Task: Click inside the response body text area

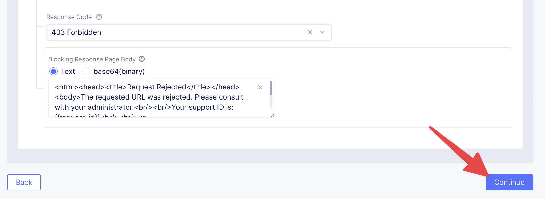Action: [x=153, y=102]
